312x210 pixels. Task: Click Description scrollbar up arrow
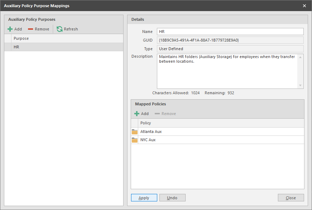click(x=300, y=57)
